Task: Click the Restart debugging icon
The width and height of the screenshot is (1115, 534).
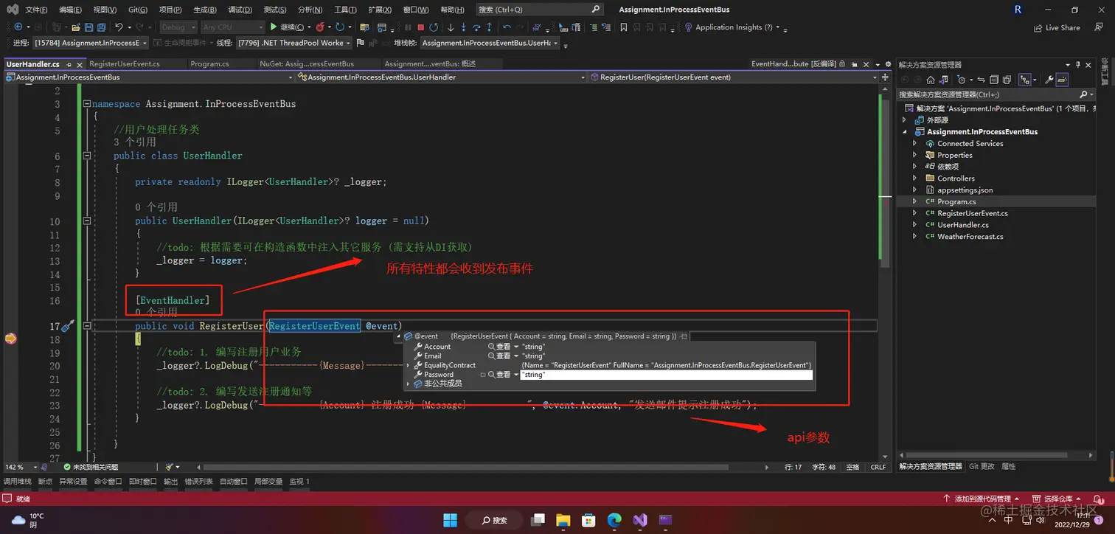Action: pyautogui.click(x=433, y=27)
